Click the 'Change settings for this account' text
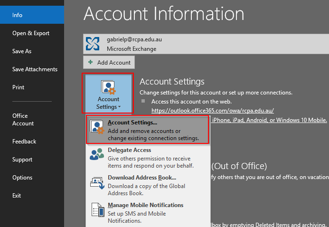The width and height of the screenshot is (329, 227). click(216, 93)
